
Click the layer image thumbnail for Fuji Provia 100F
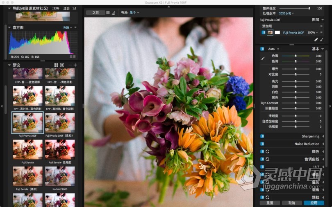270,33
